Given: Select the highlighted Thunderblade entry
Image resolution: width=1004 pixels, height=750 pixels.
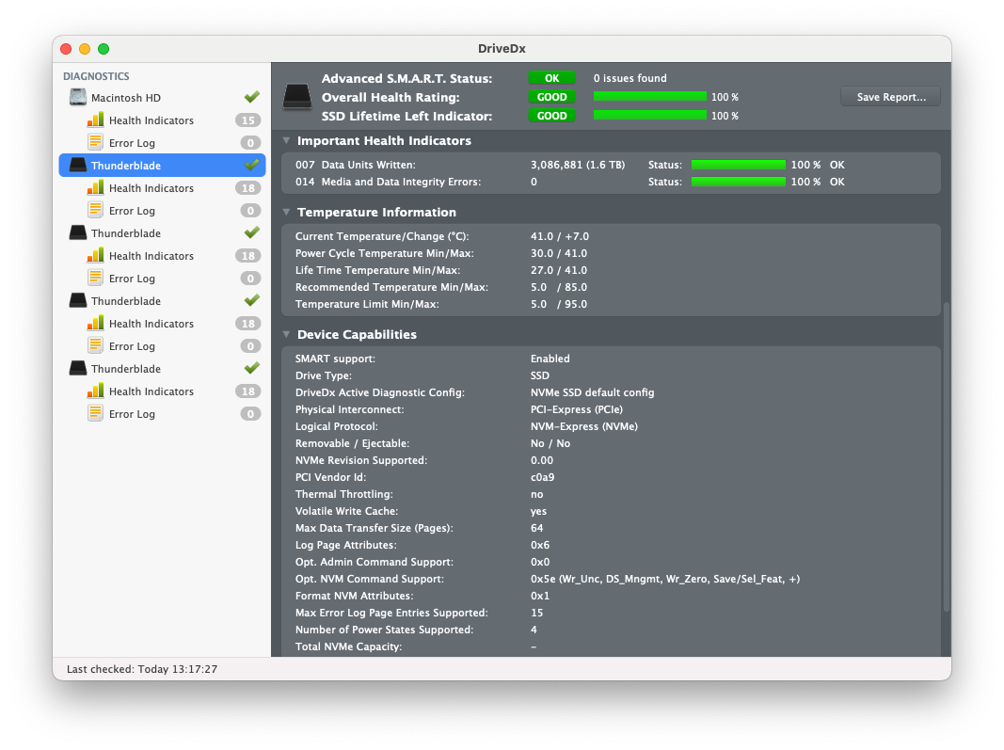Looking at the screenshot, I should [162, 166].
